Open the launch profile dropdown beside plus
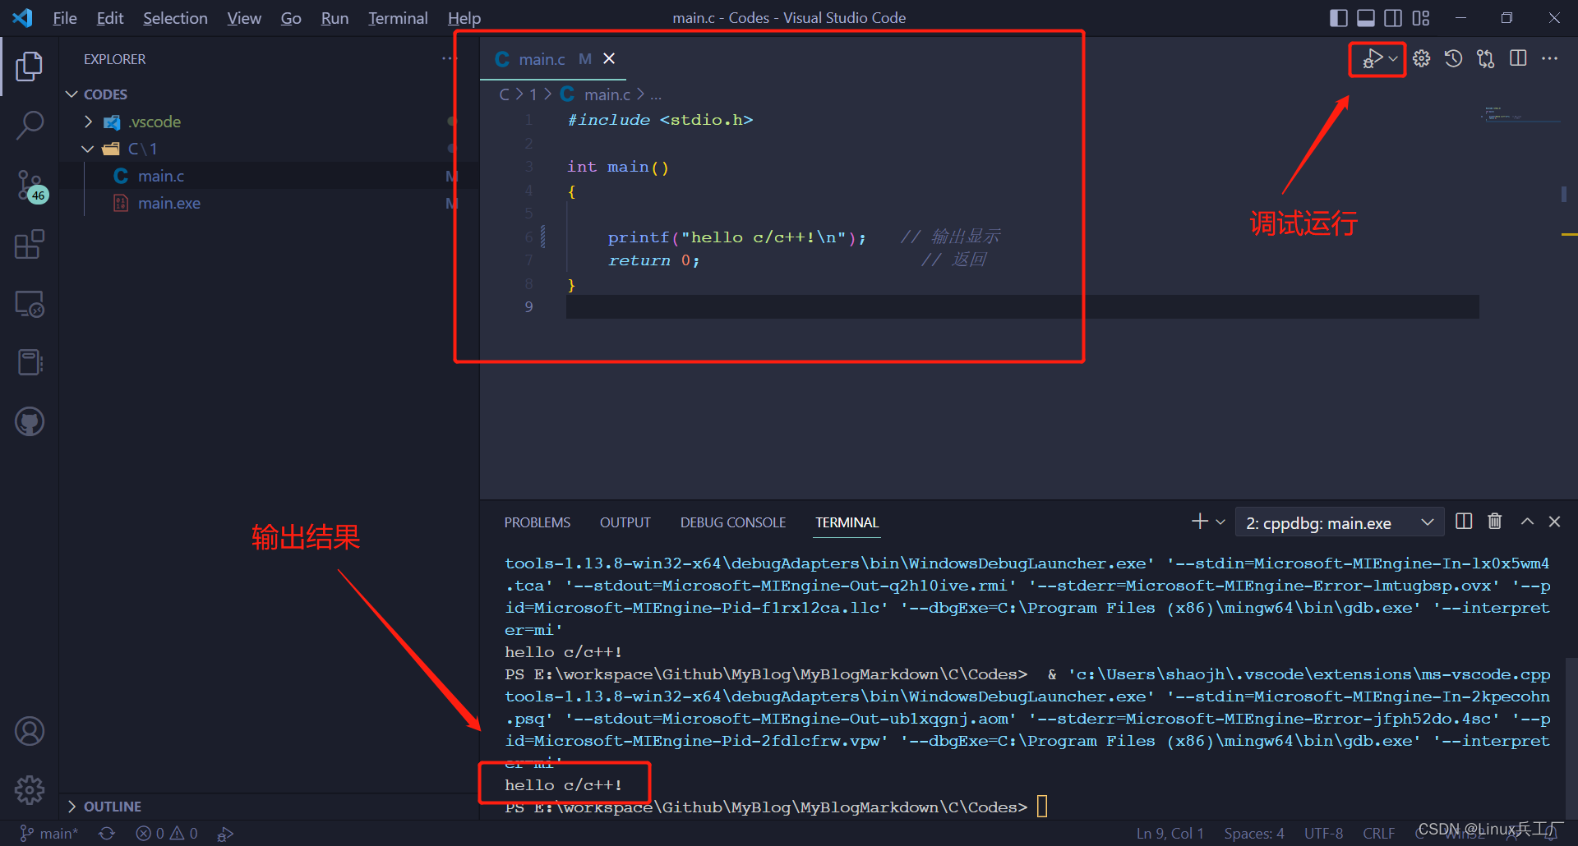The image size is (1578, 846). tap(1220, 522)
